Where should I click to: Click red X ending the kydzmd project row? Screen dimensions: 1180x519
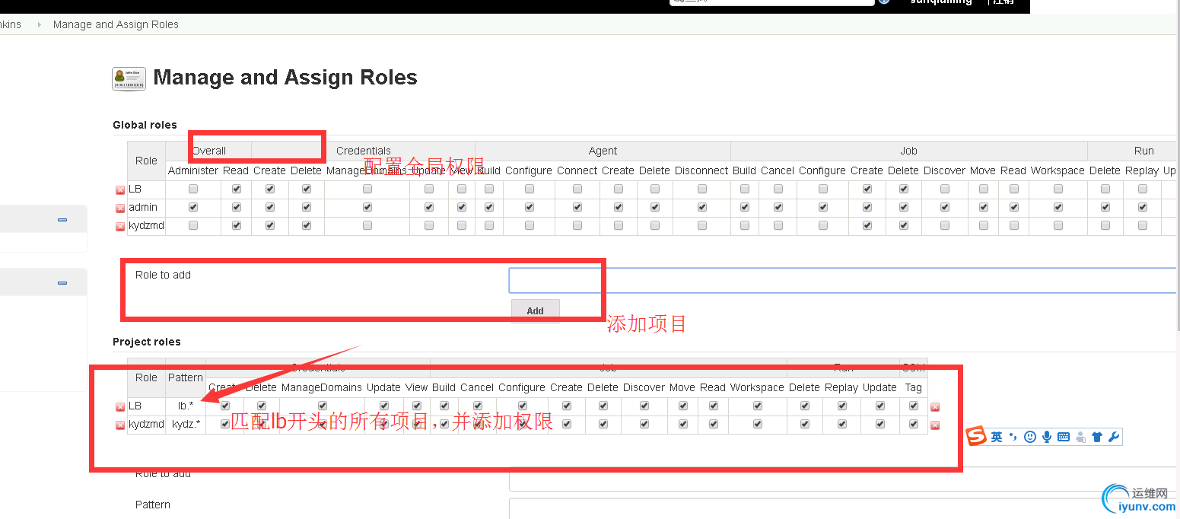click(935, 425)
